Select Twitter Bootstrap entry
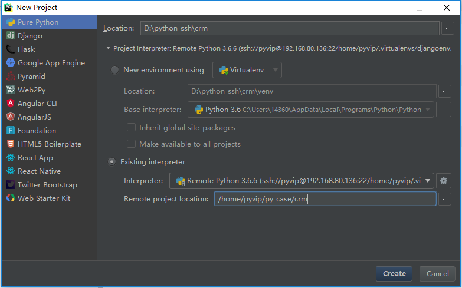Image resolution: width=462 pixels, height=288 pixels. coord(50,184)
